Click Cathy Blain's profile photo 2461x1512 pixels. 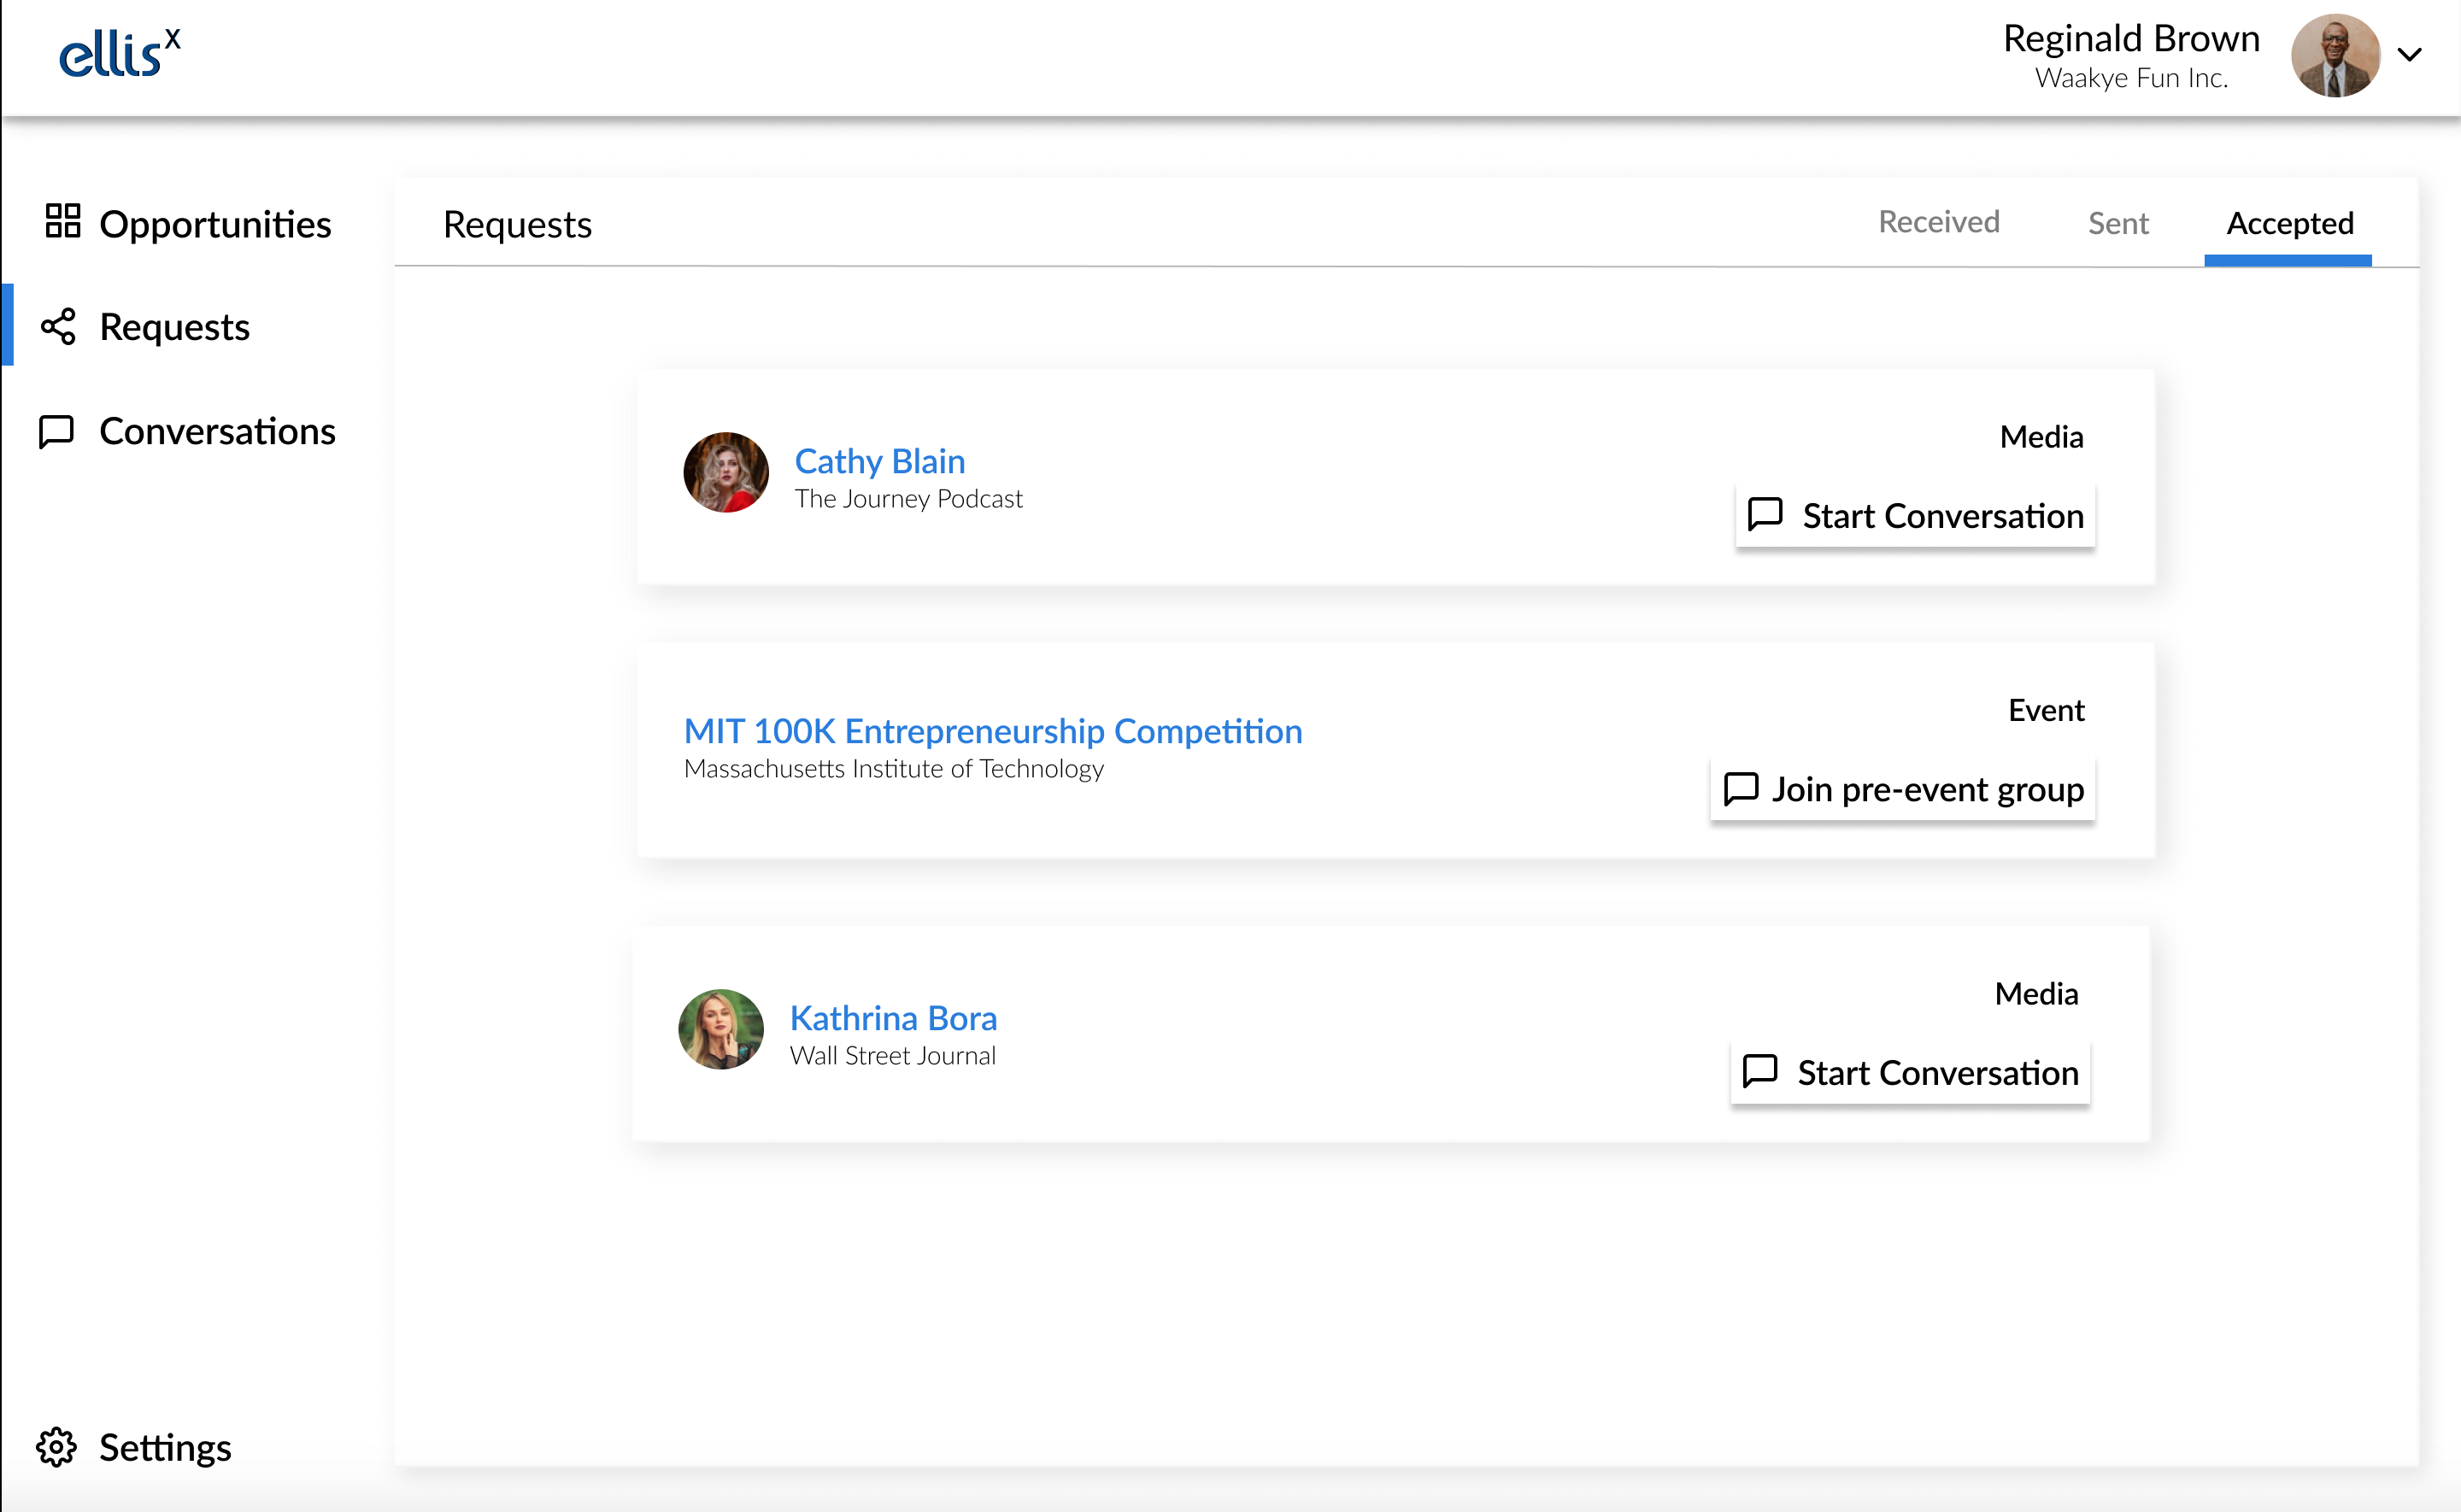[726, 472]
